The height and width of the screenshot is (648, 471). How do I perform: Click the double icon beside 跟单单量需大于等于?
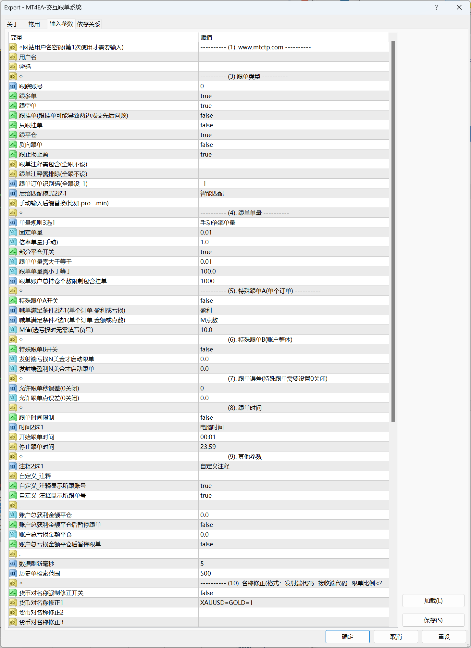coord(13,261)
